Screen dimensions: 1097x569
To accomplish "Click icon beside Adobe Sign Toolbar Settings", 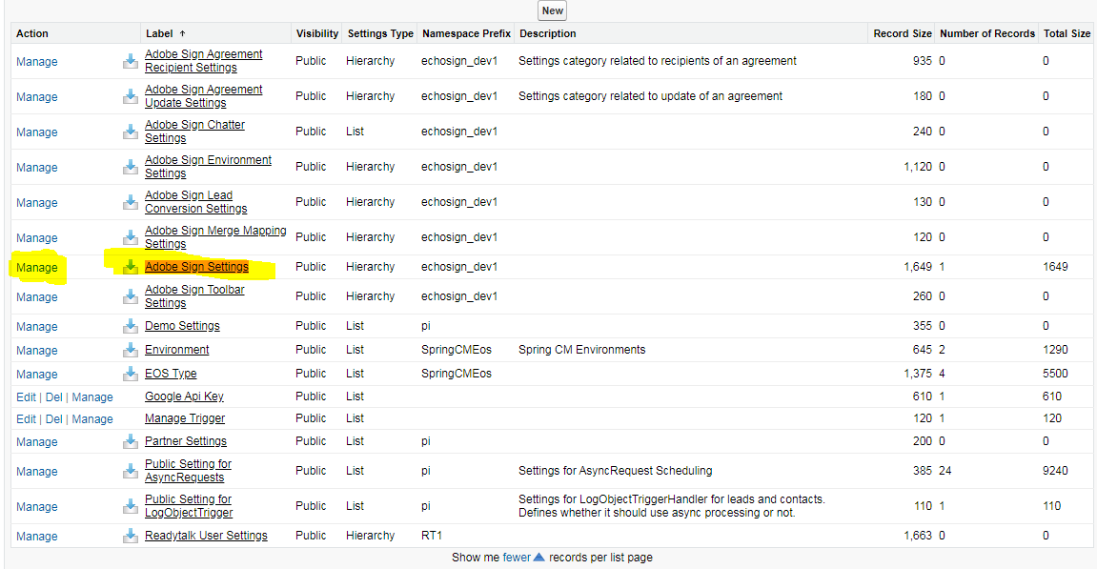I will pyautogui.click(x=131, y=296).
